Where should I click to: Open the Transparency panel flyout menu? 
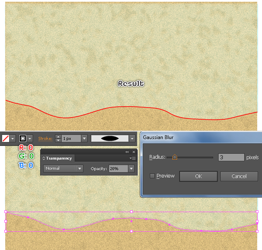click(133, 158)
